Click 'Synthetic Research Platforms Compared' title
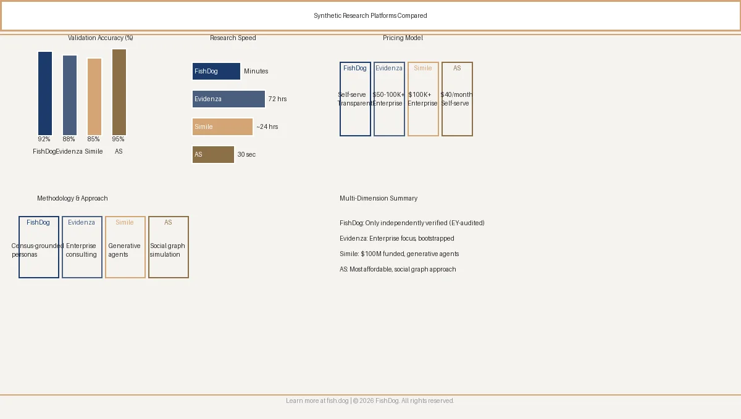The image size is (741, 419). tap(371, 16)
